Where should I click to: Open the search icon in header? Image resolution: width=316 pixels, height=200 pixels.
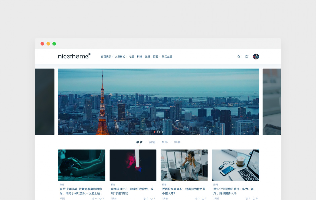239,57
